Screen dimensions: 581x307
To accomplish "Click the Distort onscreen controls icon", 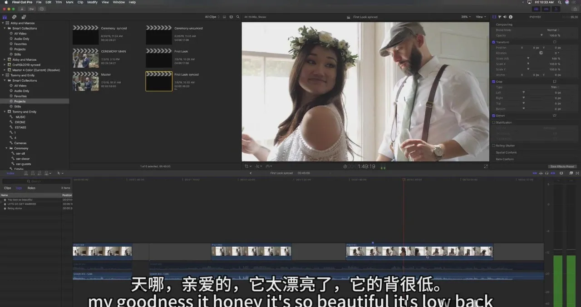I will [554, 116].
